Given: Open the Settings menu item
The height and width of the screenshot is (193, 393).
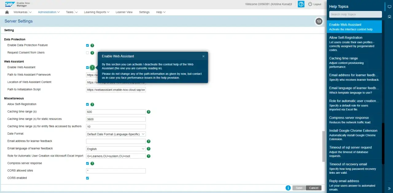Looking at the screenshot, I should click(144, 12).
